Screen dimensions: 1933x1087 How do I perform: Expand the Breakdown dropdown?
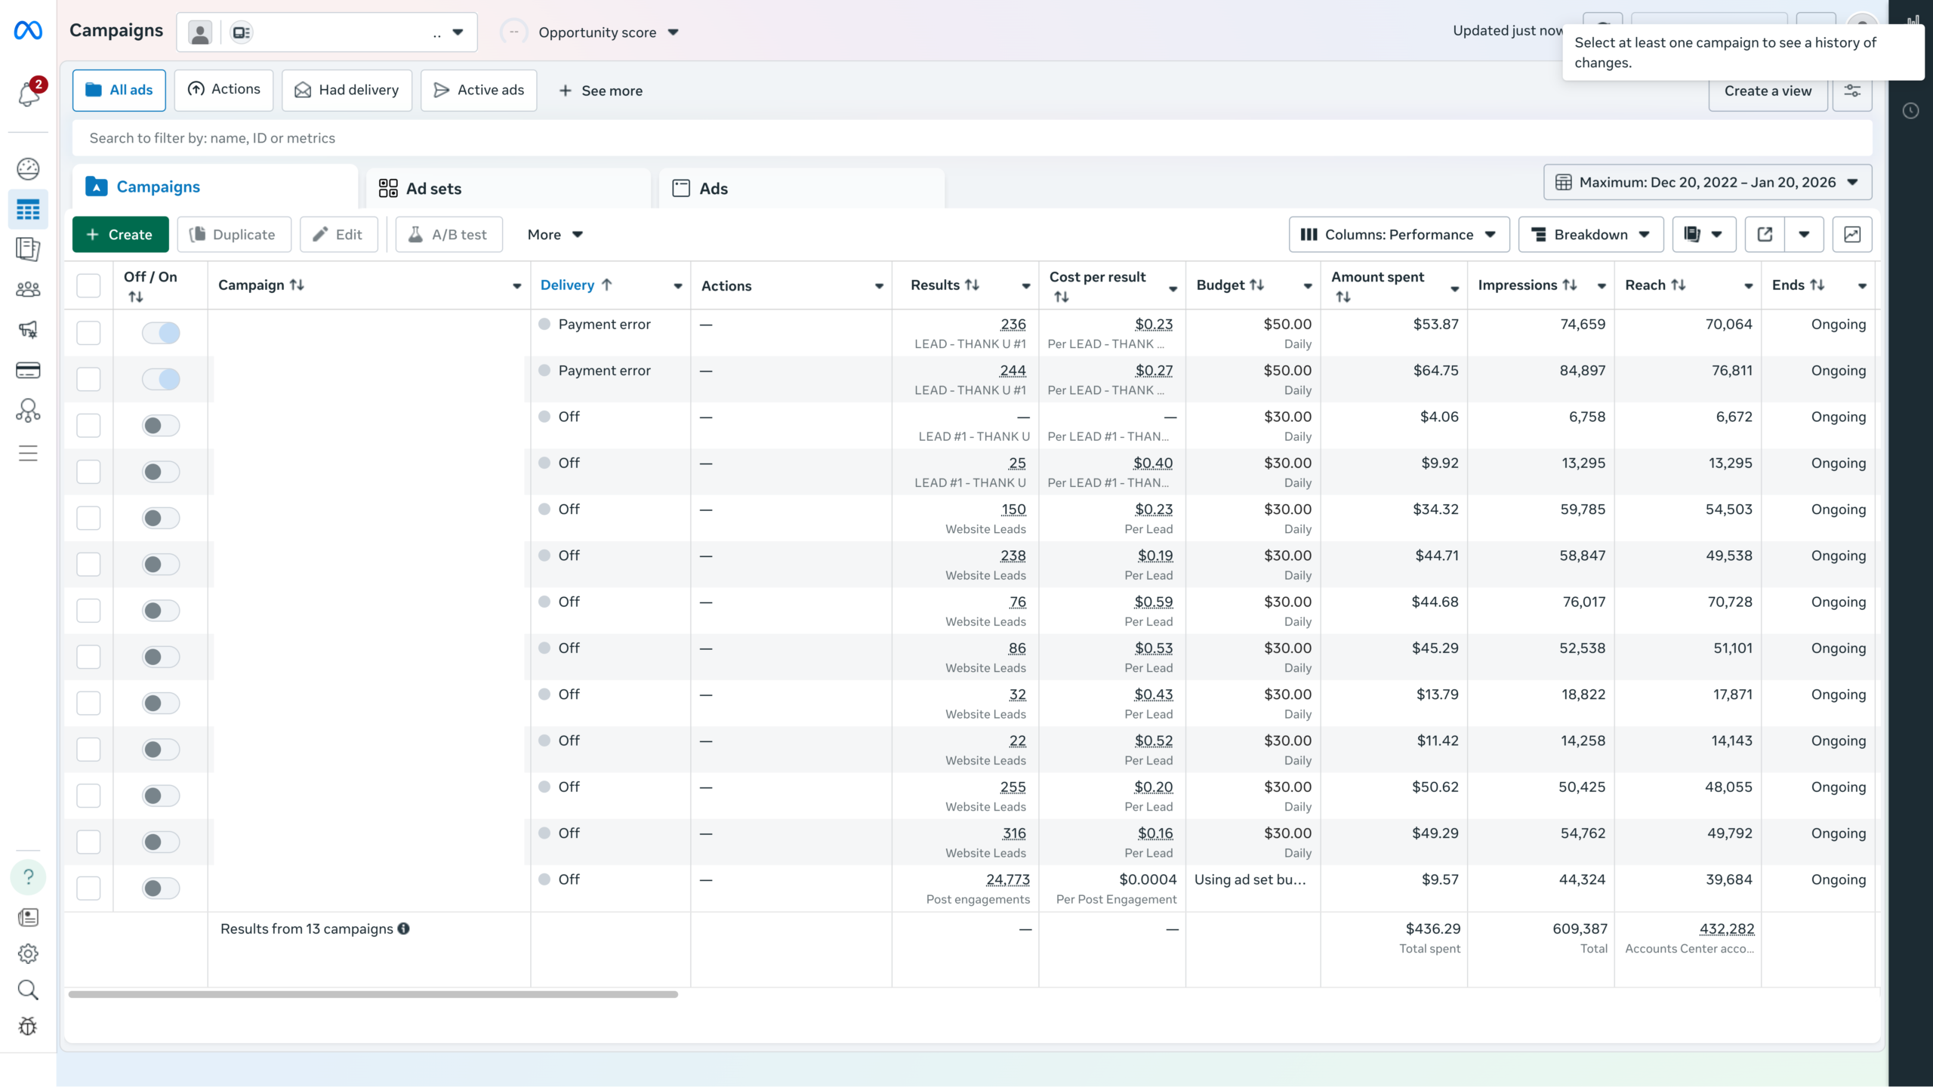[1590, 235]
